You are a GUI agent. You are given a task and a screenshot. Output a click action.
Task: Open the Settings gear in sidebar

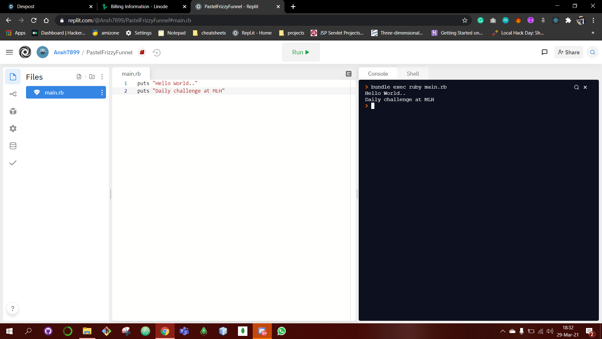pyautogui.click(x=13, y=129)
